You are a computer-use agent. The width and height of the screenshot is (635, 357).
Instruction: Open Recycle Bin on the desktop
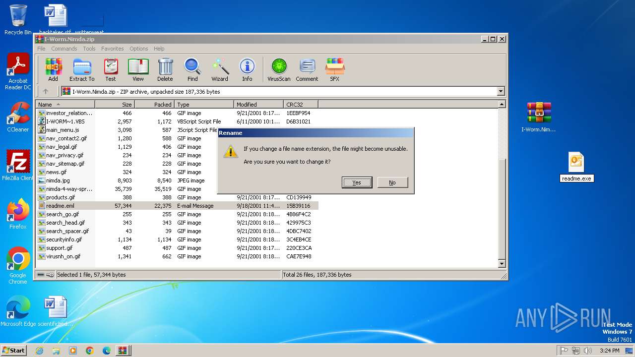coord(18,20)
